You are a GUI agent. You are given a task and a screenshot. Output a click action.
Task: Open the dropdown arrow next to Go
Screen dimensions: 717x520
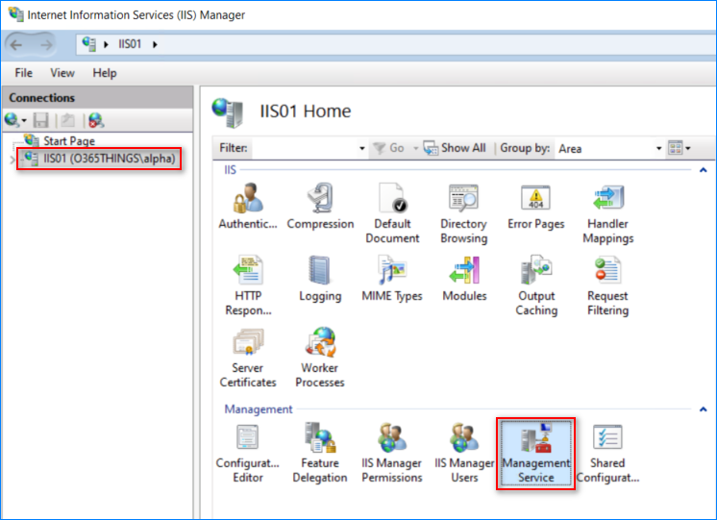coord(415,148)
